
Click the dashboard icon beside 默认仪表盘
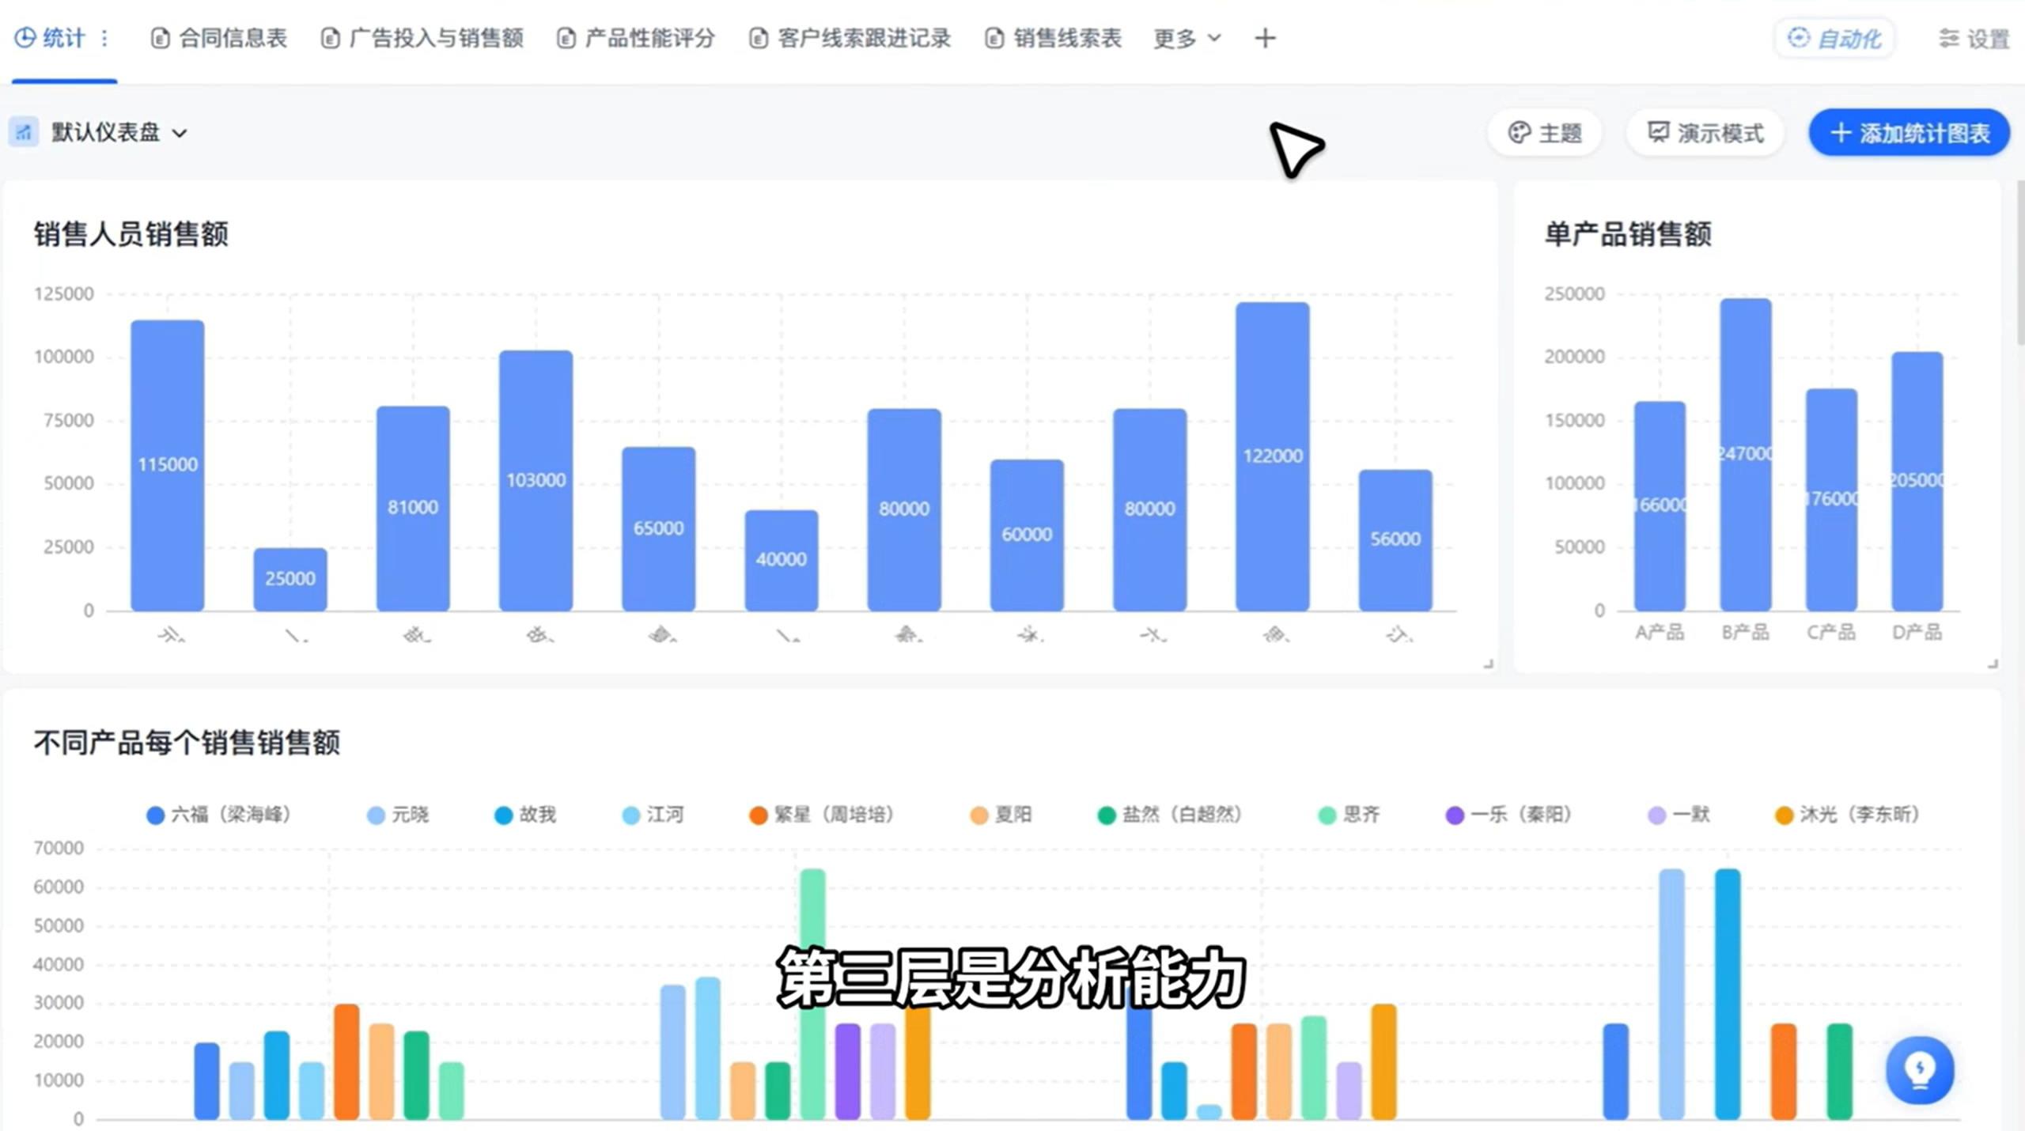click(x=24, y=132)
